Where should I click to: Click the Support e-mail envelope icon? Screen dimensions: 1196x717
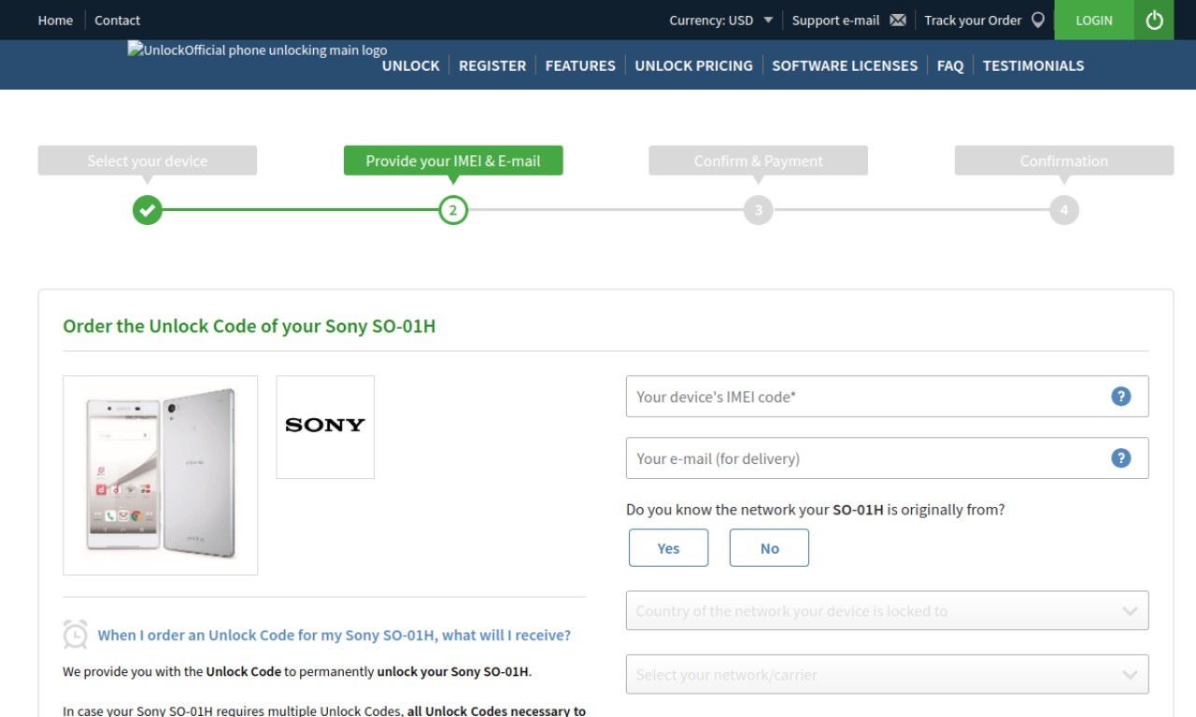click(898, 20)
